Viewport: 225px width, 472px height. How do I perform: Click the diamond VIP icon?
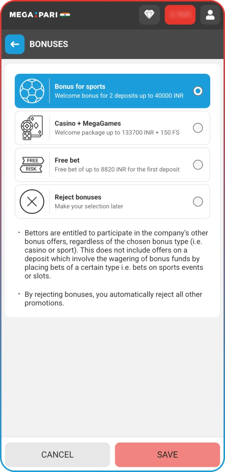[149, 15]
